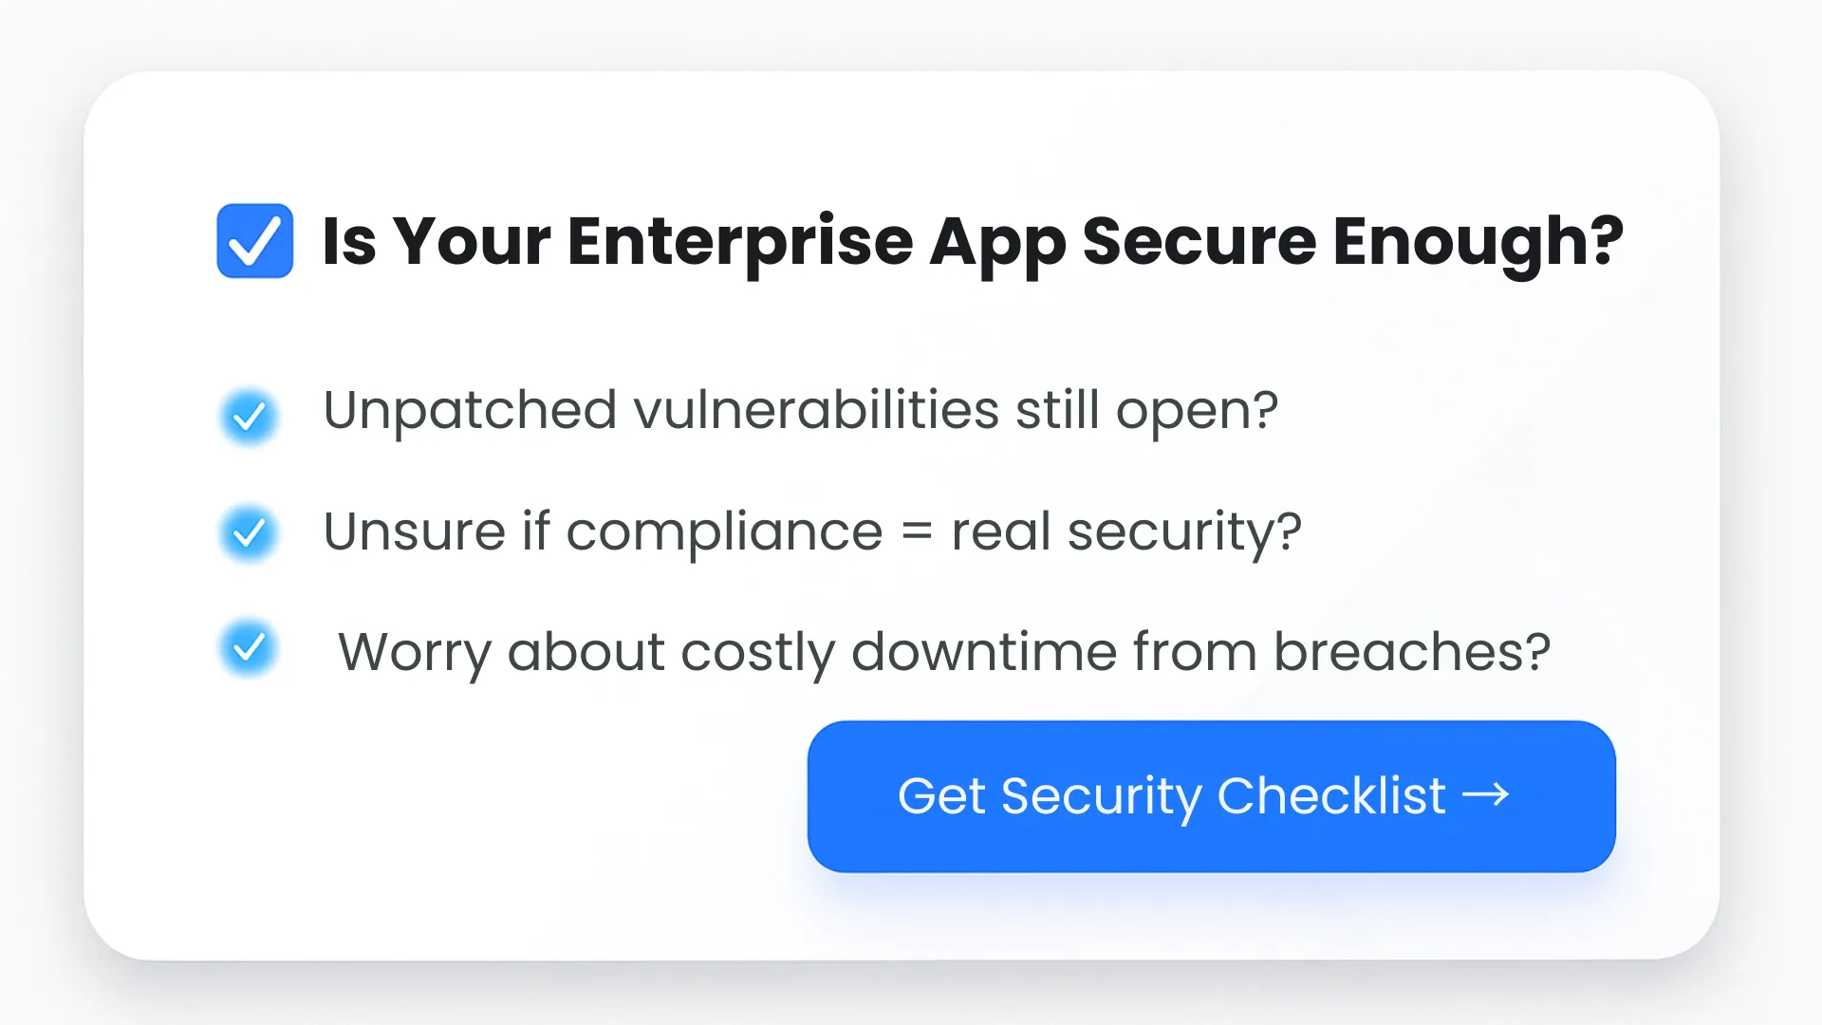
Task: Click the checkmark beside Unsure if compliance
Action: 249,533
